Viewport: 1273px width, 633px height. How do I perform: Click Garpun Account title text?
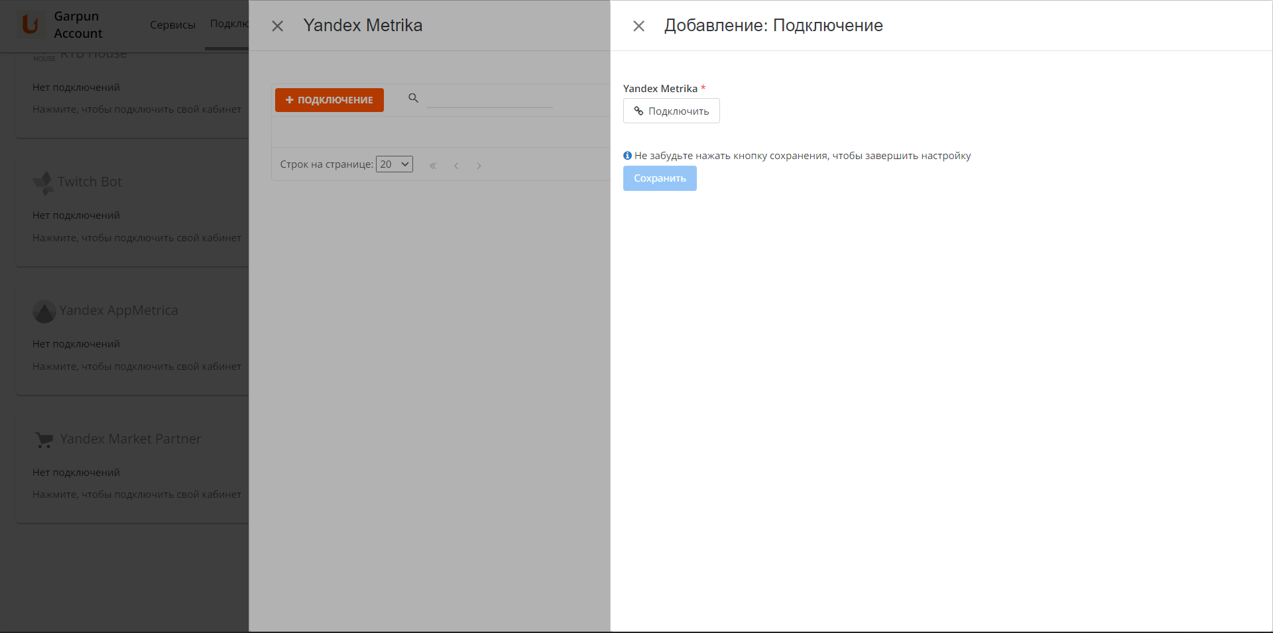(78, 25)
